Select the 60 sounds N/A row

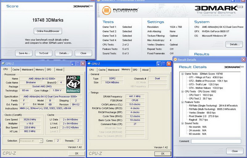coord(198,134)
